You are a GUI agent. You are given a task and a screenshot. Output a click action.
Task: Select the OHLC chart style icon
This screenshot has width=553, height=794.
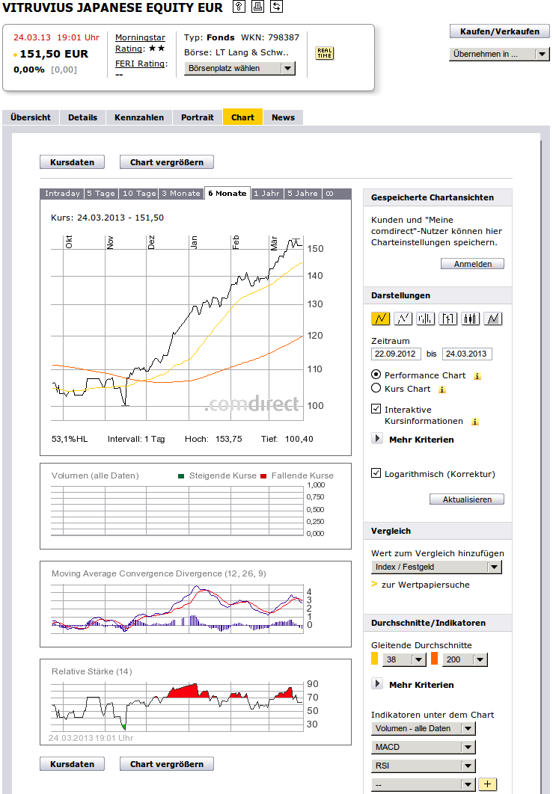pyautogui.click(x=448, y=318)
